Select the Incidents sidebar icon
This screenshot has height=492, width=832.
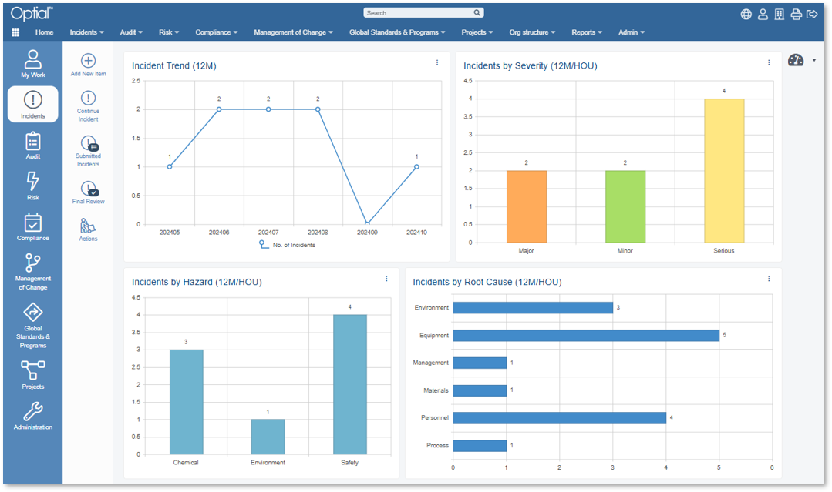pyautogui.click(x=32, y=104)
